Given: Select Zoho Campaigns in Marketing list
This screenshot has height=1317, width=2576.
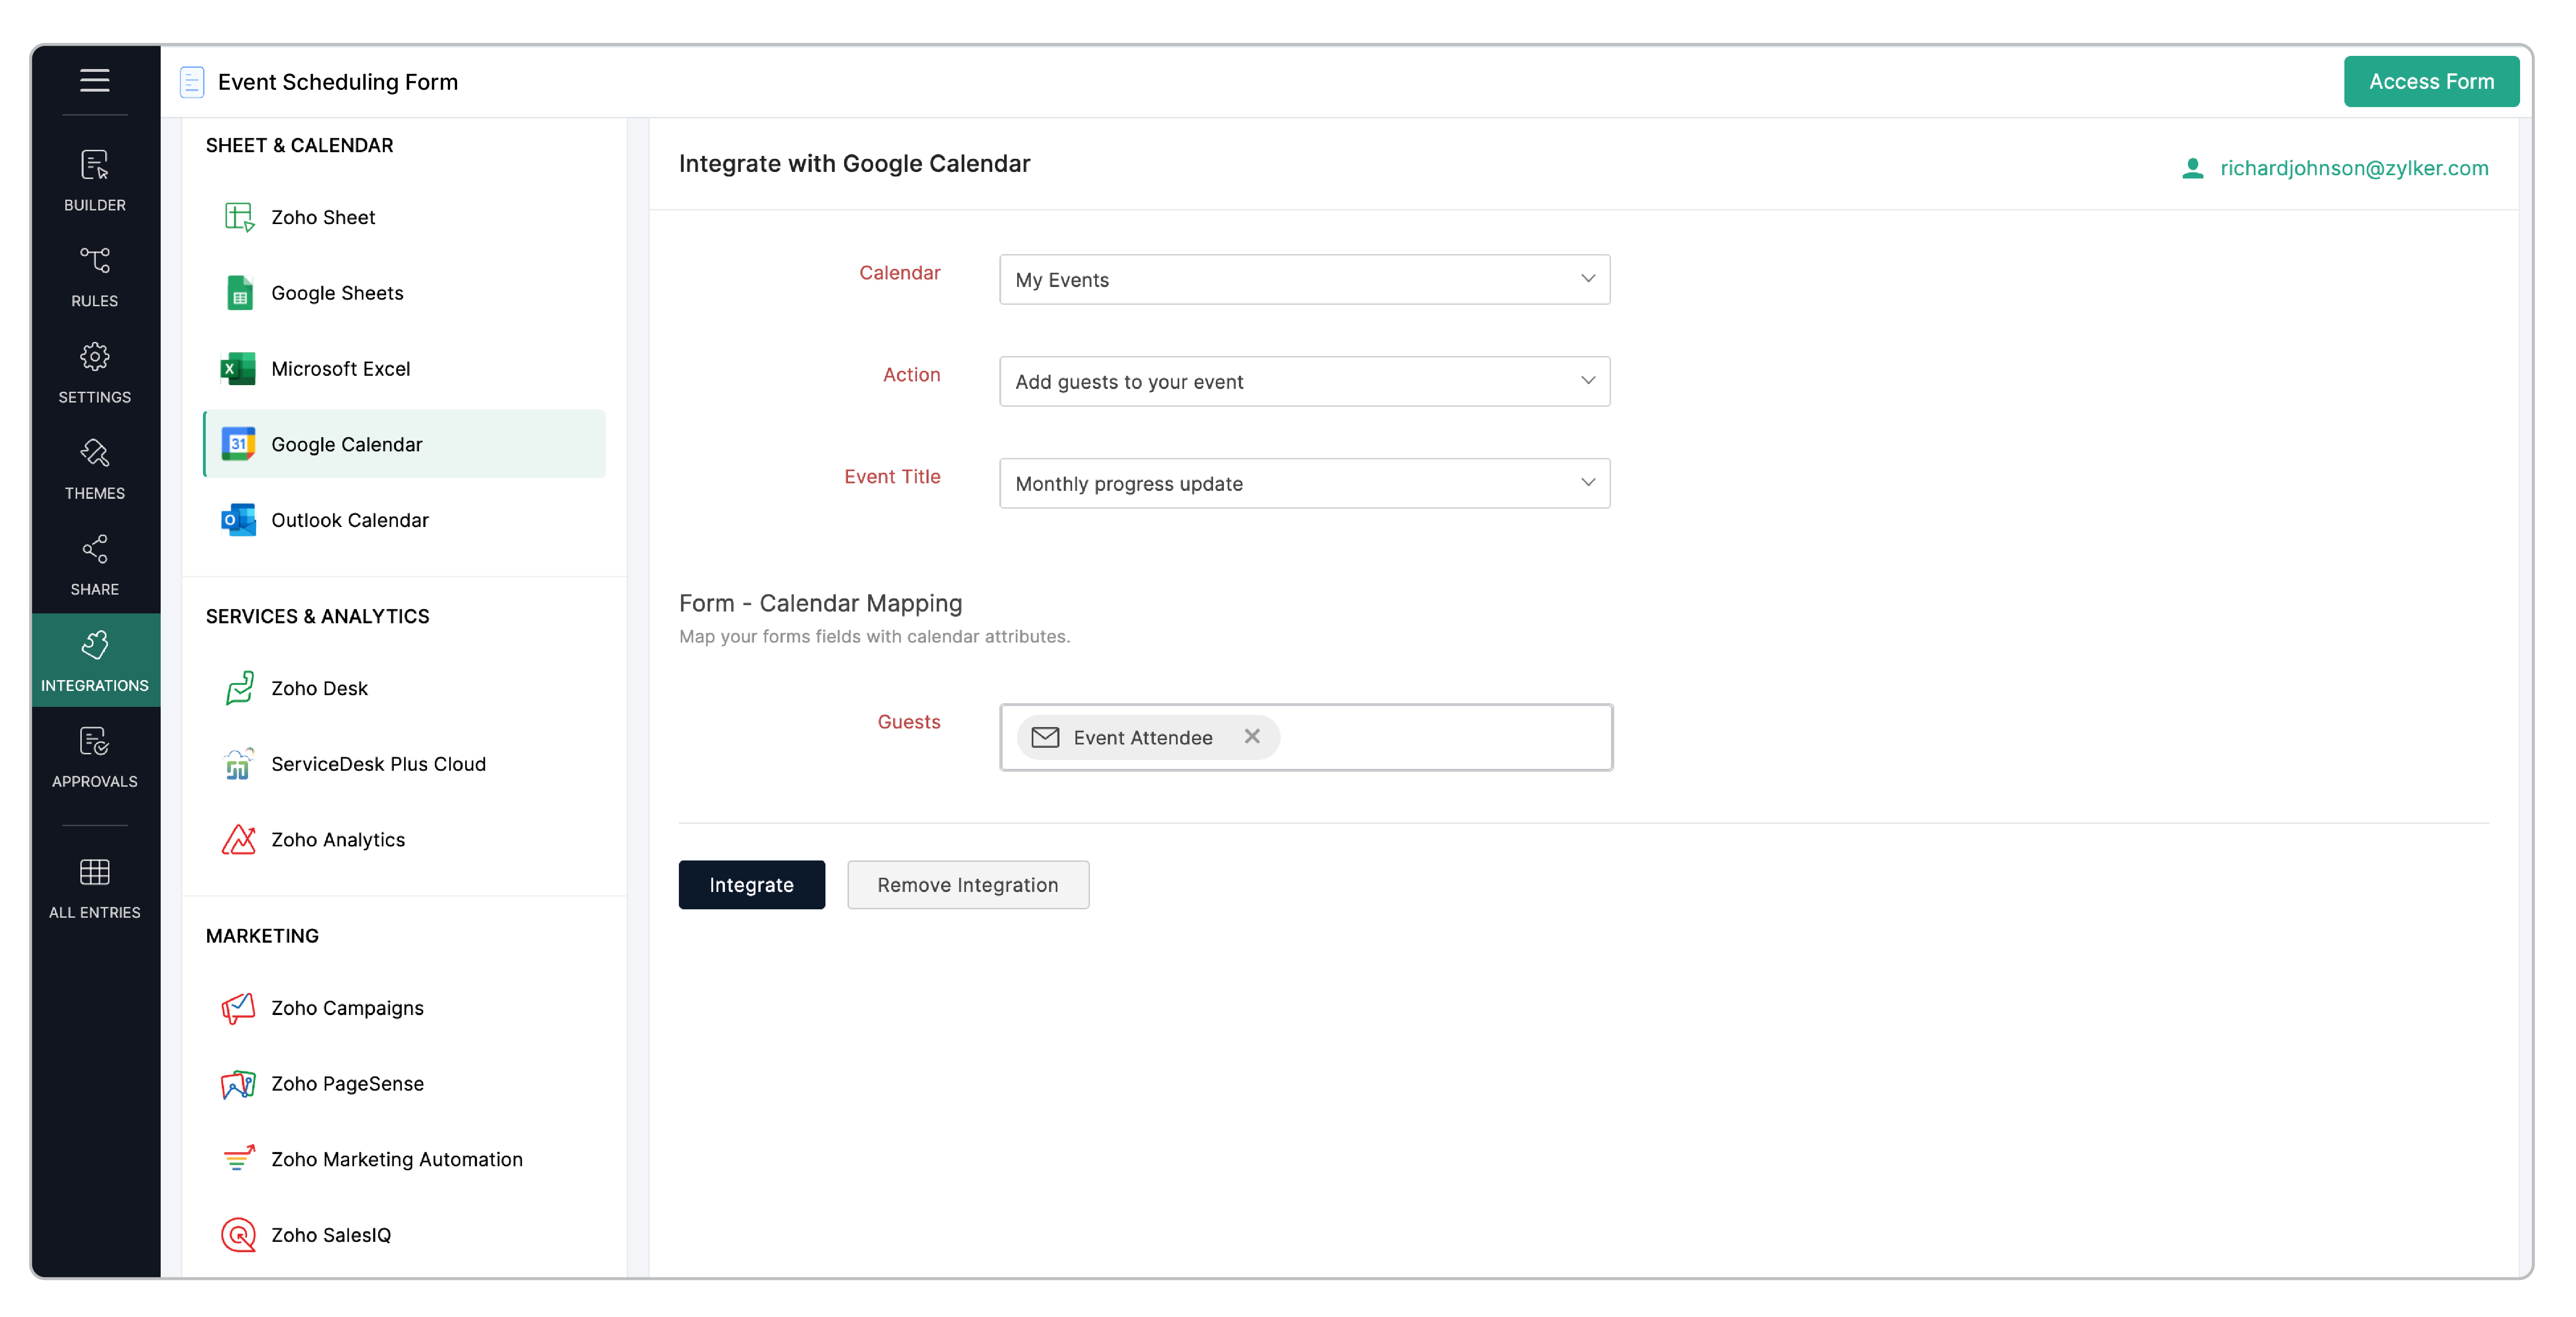Looking at the screenshot, I should click(x=347, y=1008).
